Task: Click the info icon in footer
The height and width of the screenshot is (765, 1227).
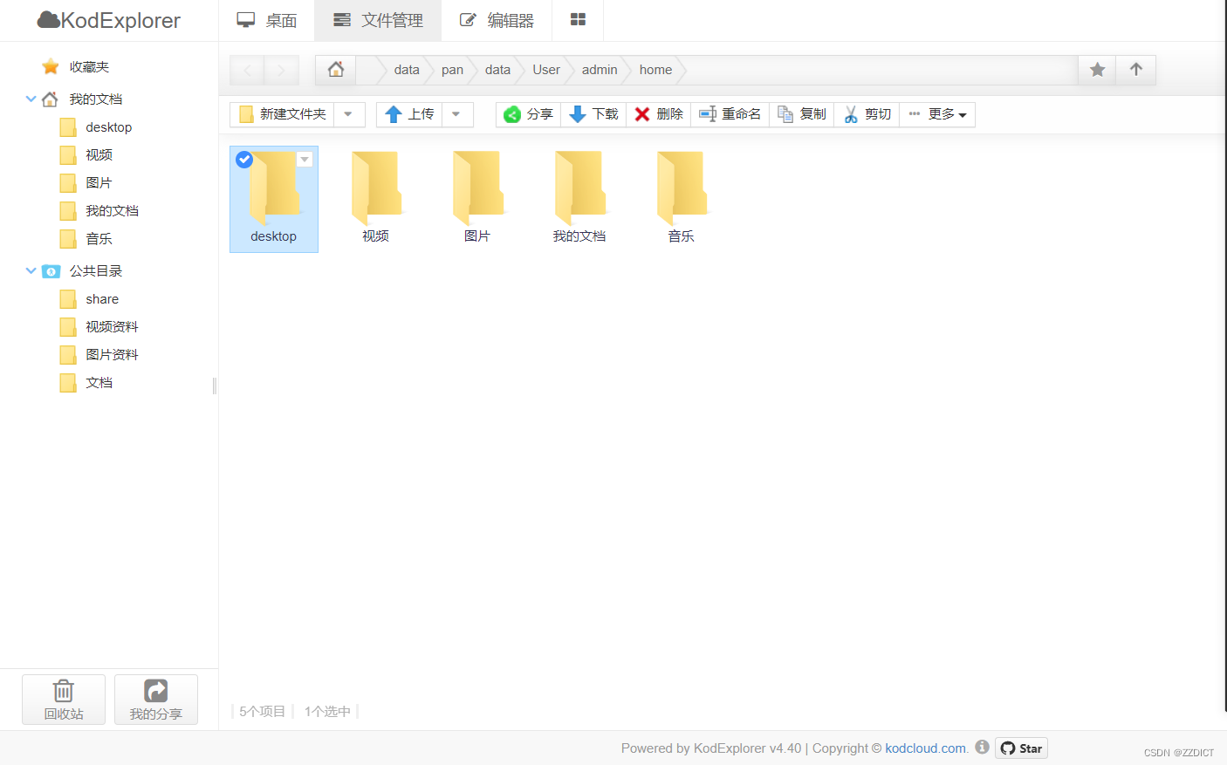Action: pyautogui.click(x=982, y=747)
